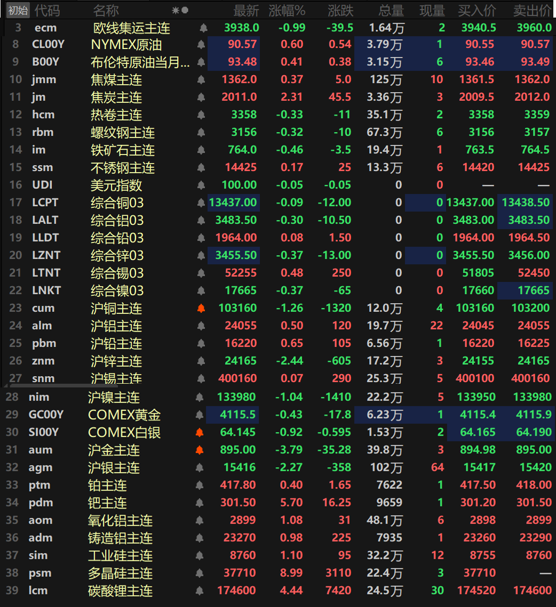Image resolution: width=556 pixels, height=607 pixels.
Task: Toggle alert bell for 不锈钢主连
Action: (201, 168)
